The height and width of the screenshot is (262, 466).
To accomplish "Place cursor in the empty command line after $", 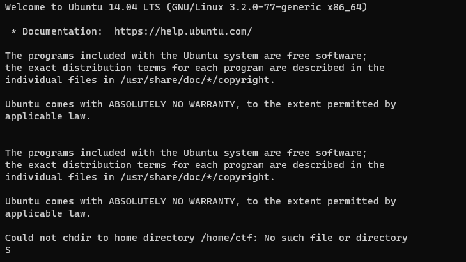I will pos(238,250).
